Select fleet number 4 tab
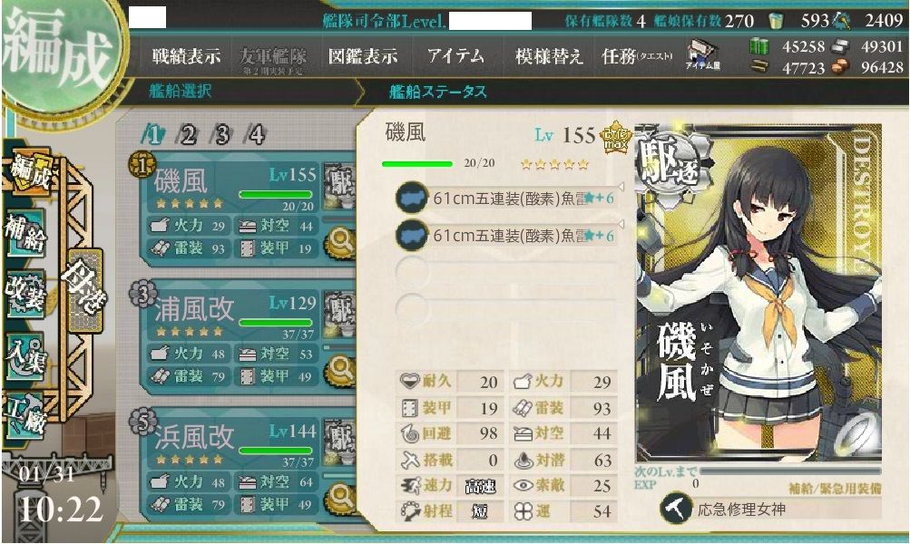 pos(256,134)
